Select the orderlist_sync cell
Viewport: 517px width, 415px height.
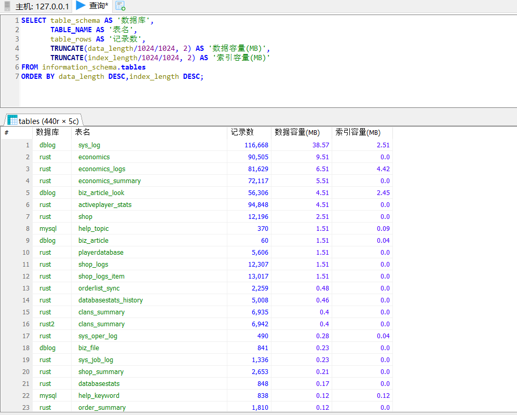pos(149,288)
